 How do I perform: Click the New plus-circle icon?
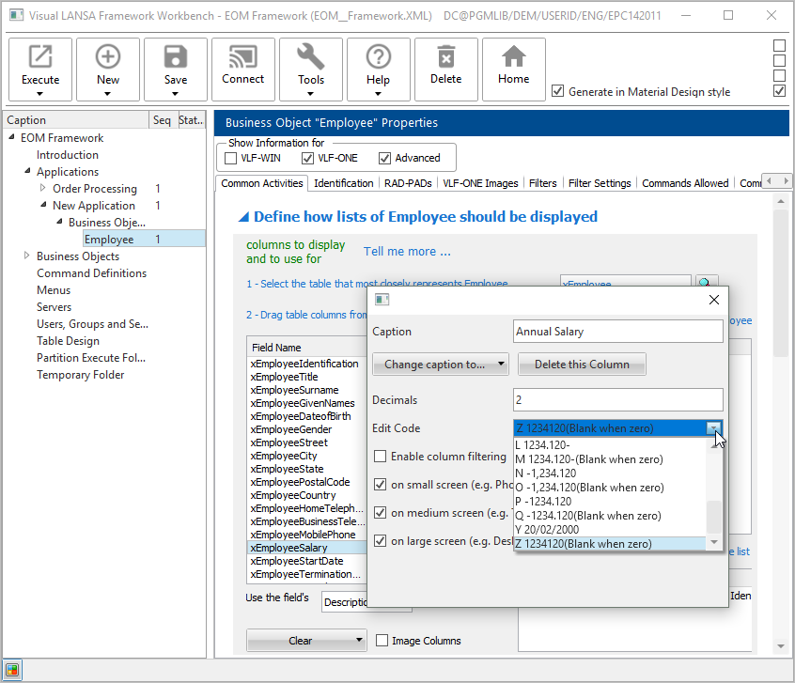pyautogui.click(x=108, y=58)
